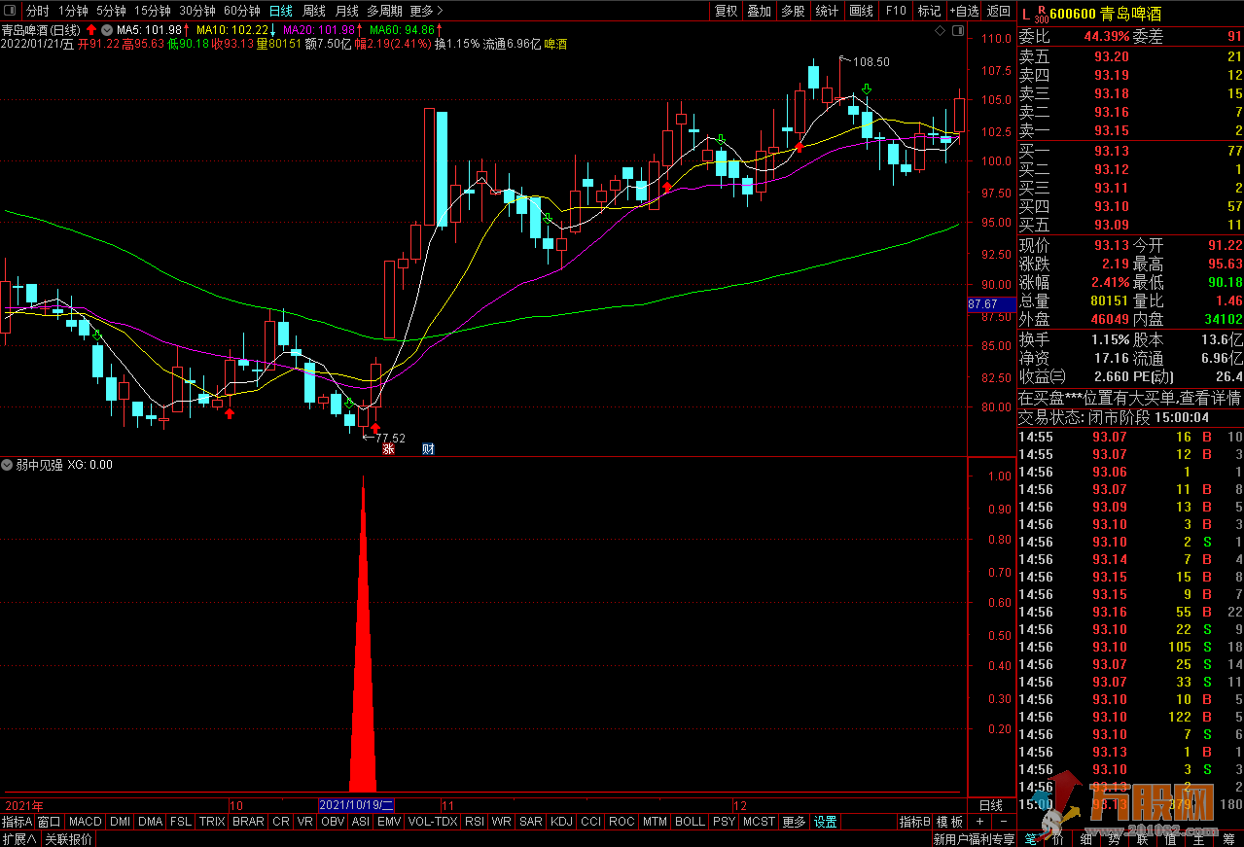Switch indicator to MACD

tap(85, 822)
